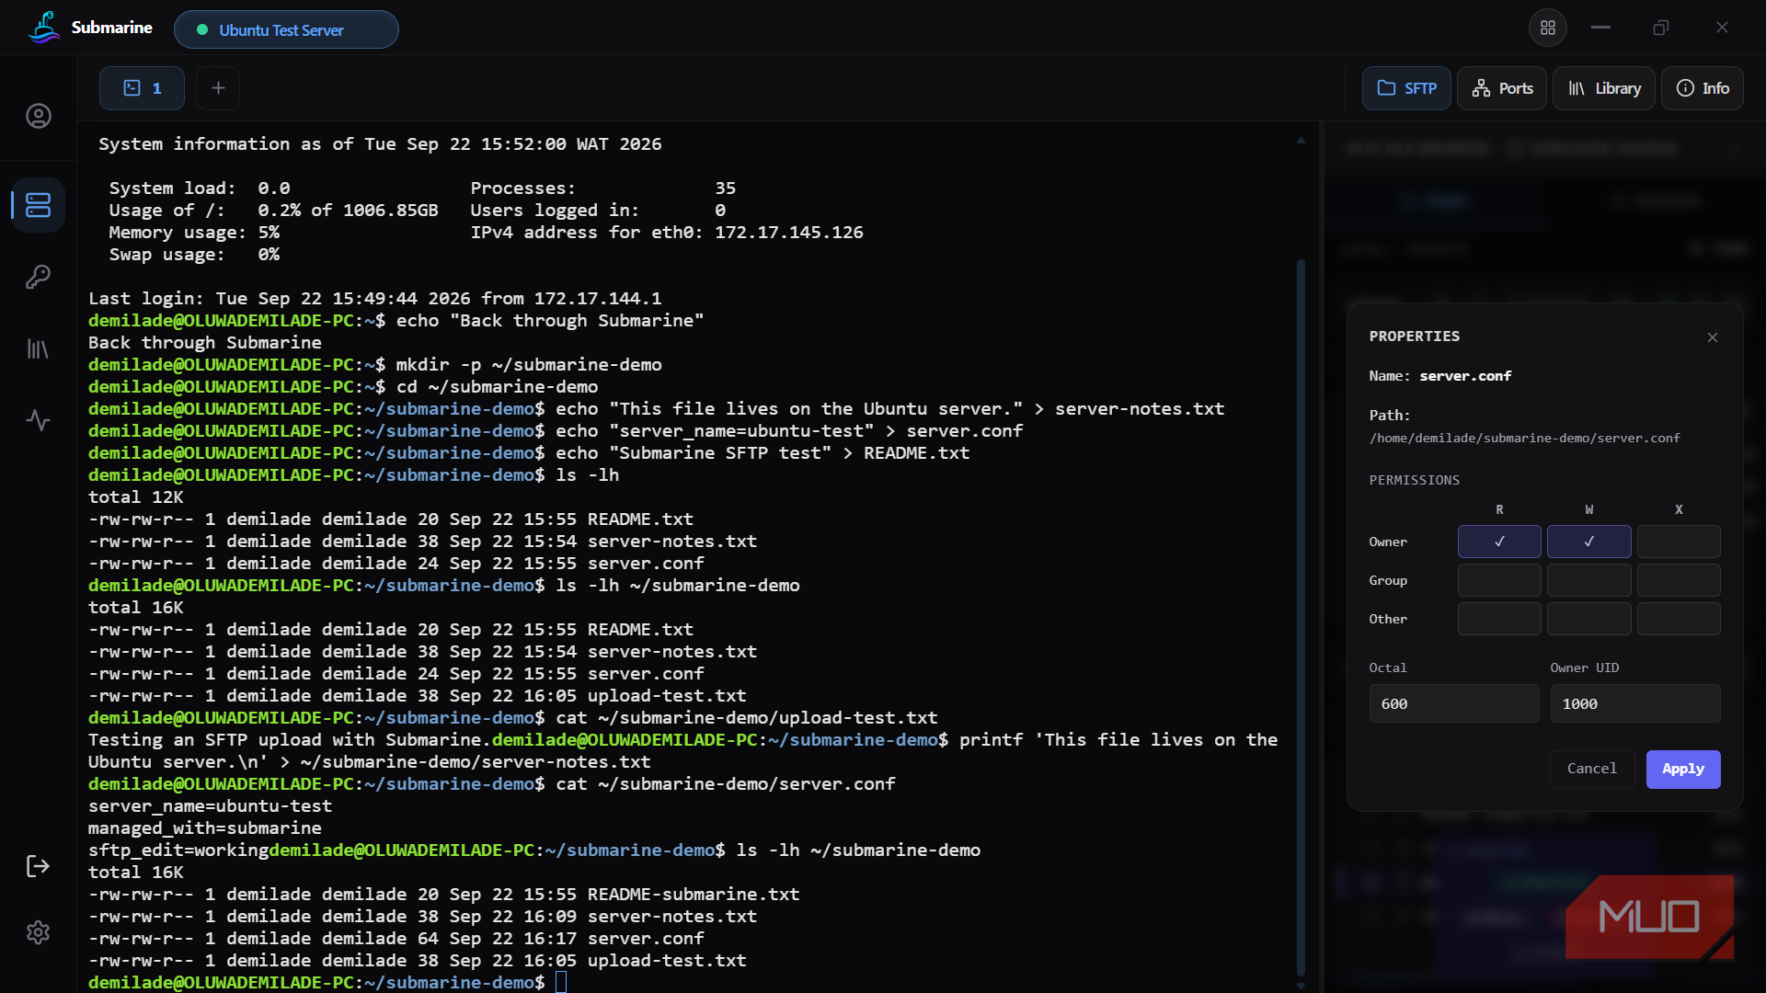Open the Ports panel

click(1502, 88)
